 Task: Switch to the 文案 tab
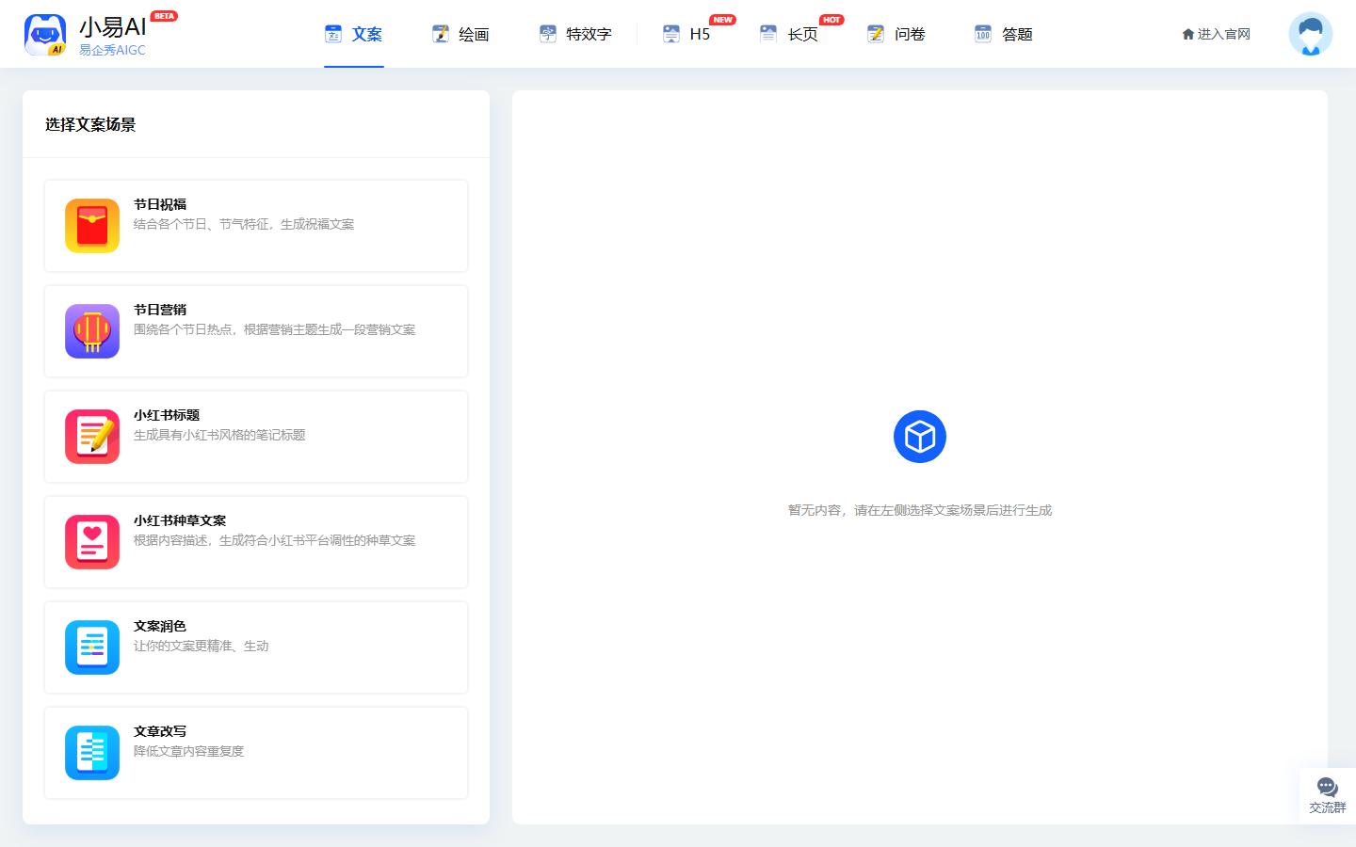click(354, 34)
